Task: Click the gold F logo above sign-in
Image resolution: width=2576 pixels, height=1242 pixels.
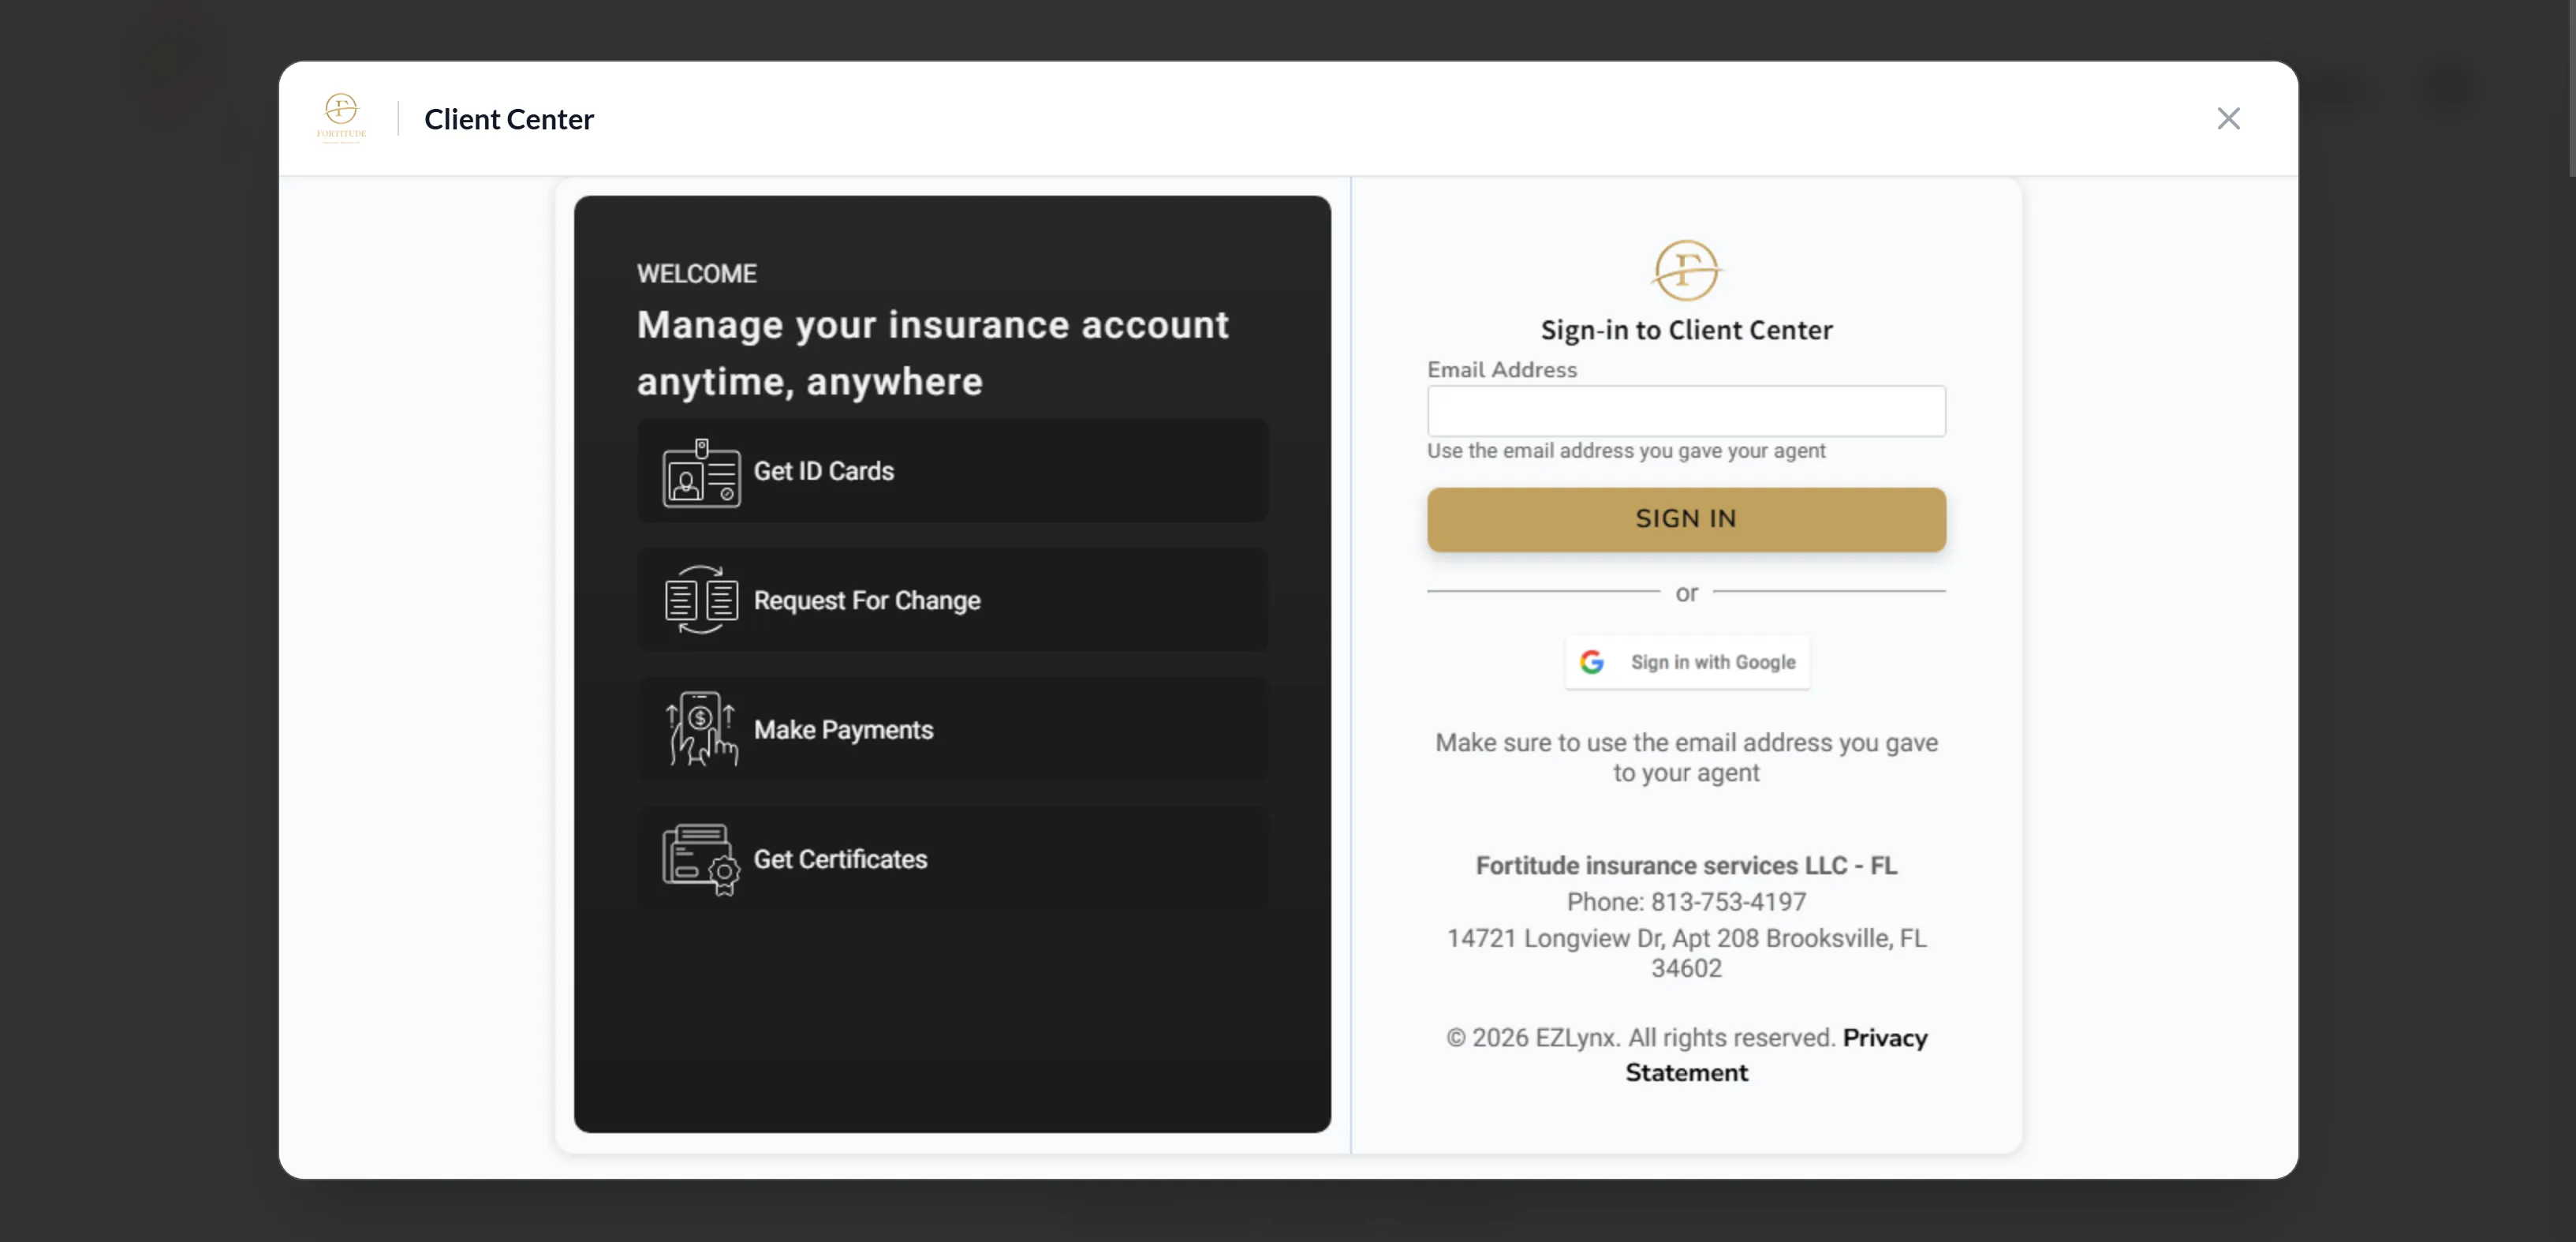Action: pyautogui.click(x=1686, y=270)
